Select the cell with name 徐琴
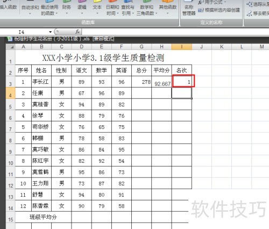 pos(41,116)
